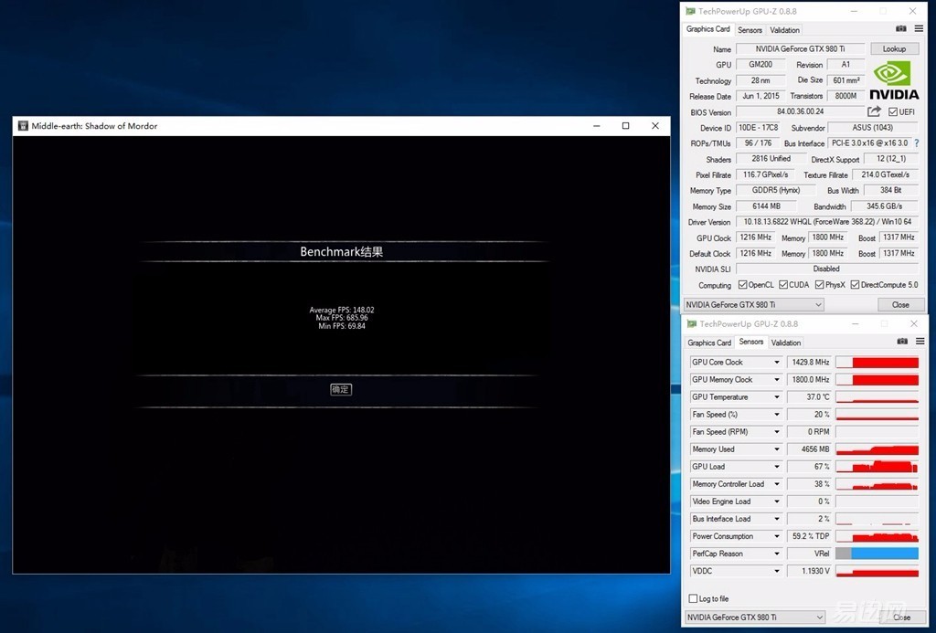Open the PerfCap Reason sensor dropdown

777,554
